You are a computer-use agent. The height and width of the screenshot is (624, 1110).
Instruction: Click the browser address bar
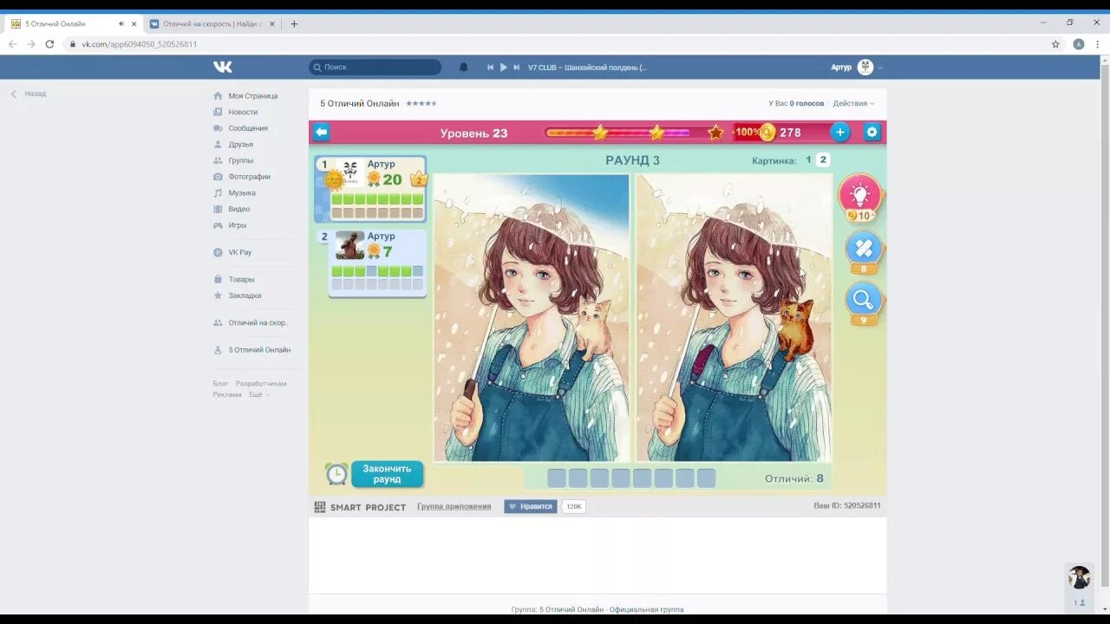(x=555, y=44)
